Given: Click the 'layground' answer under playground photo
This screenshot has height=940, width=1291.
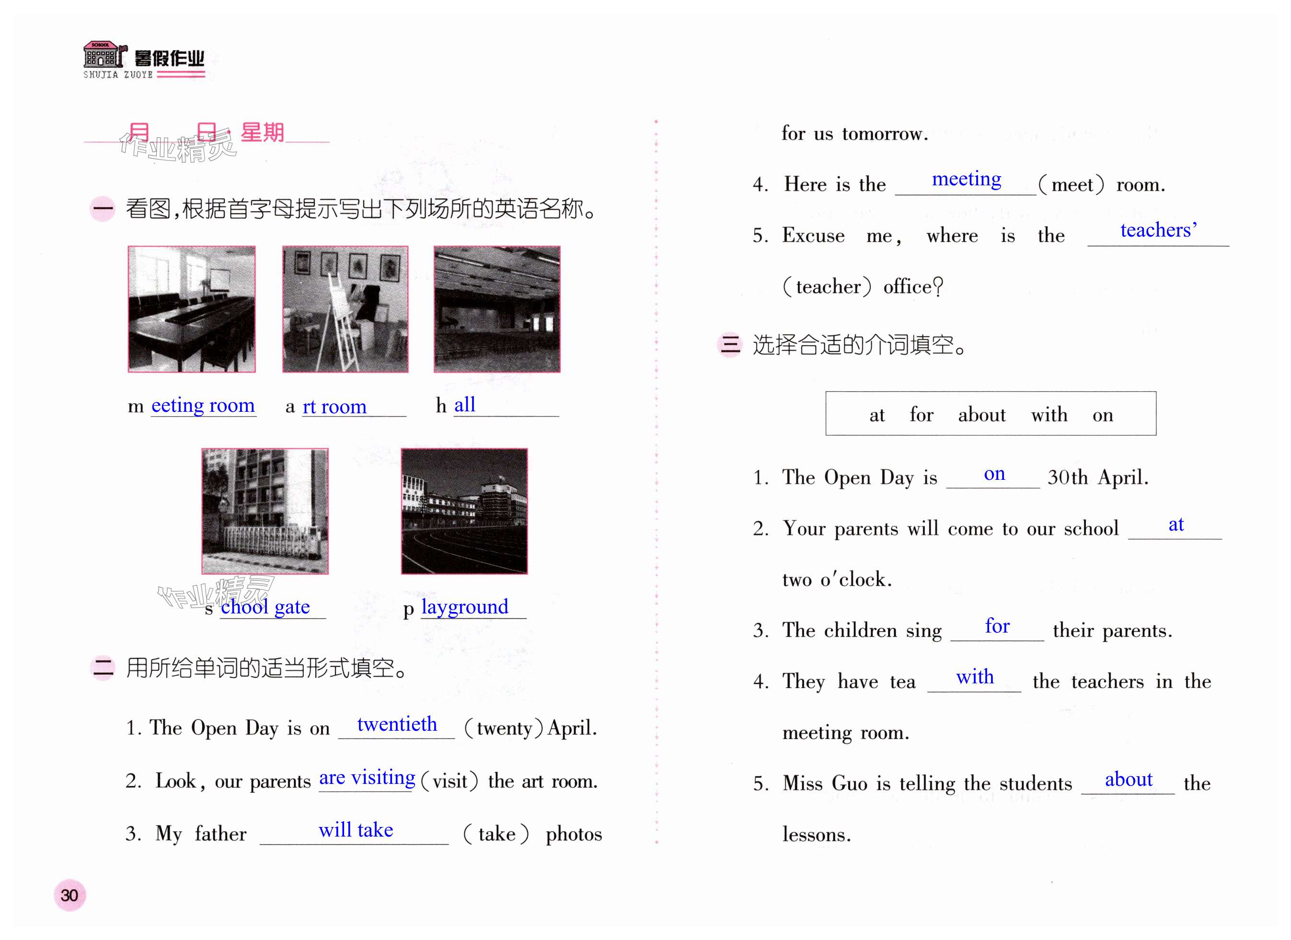Looking at the screenshot, I should pyautogui.click(x=465, y=607).
